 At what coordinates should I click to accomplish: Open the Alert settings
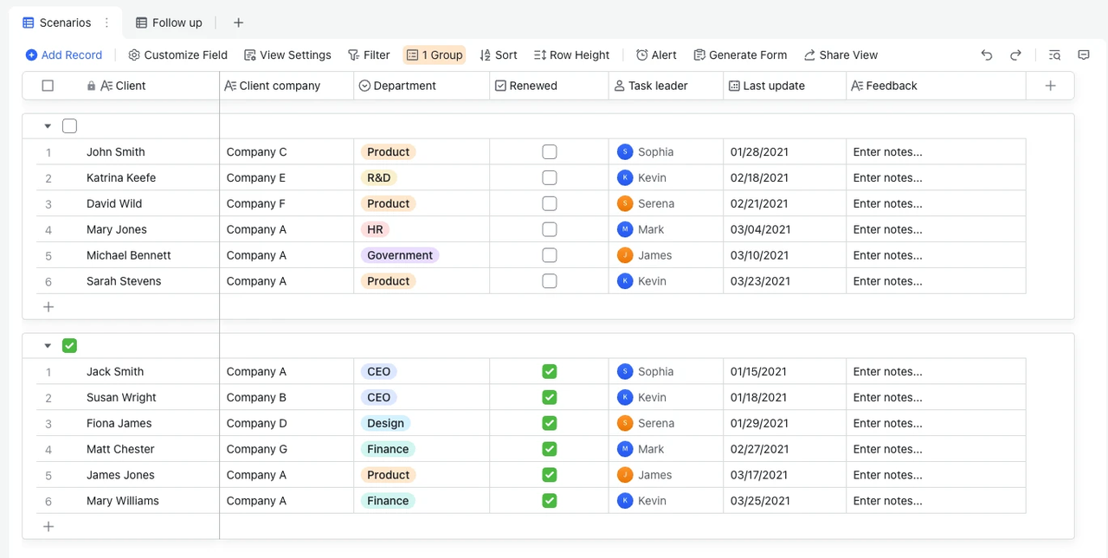pos(656,55)
